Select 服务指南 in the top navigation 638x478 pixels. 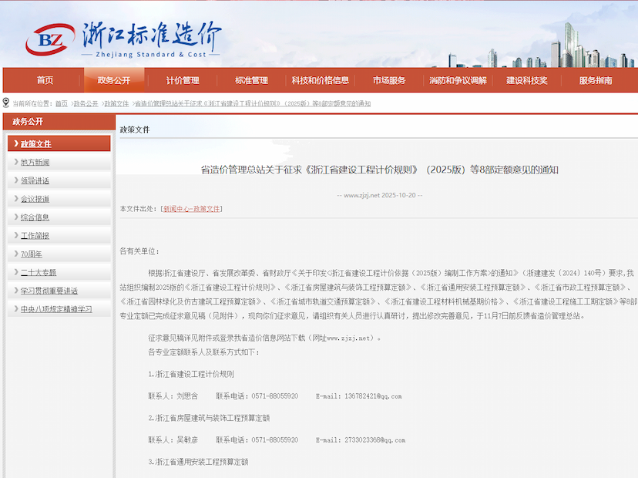pyautogui.click(x=596, y=80)
